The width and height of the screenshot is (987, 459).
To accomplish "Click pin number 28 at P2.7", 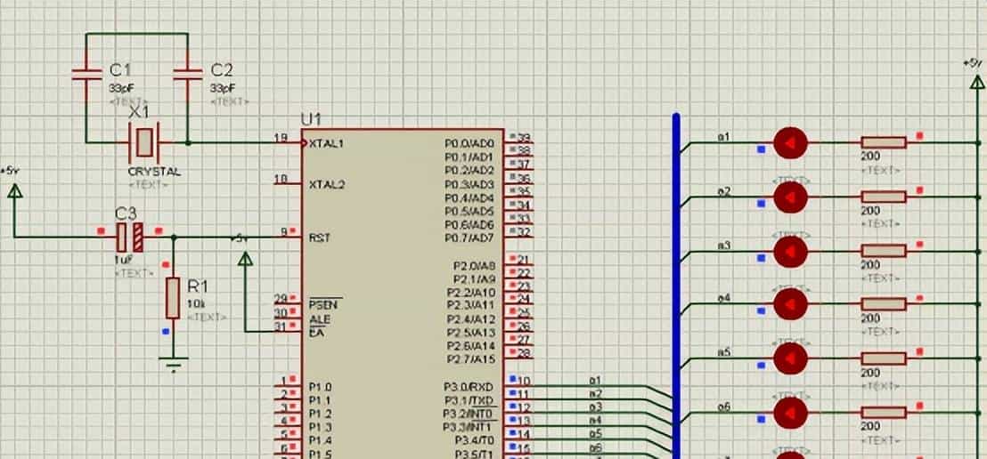I will 524,353.
